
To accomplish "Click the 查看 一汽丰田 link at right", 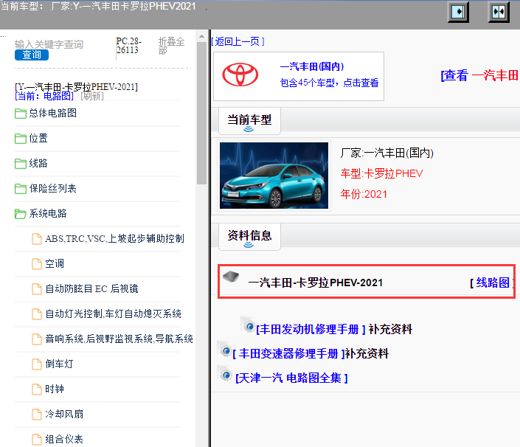I will tap(480, 75).
